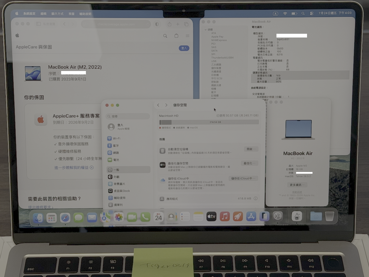Open the 系統設定 menu
Viewport: 369px width, 277px height.
tap(29, 14)
